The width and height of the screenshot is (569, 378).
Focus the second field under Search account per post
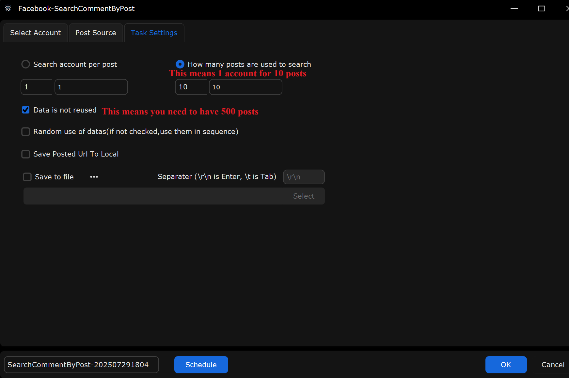click(x=91, y=87)
